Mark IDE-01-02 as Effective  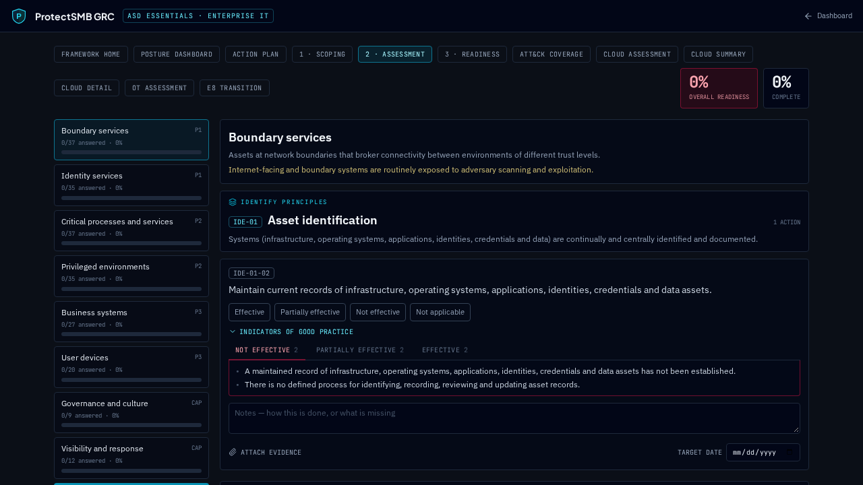(249, 313)
